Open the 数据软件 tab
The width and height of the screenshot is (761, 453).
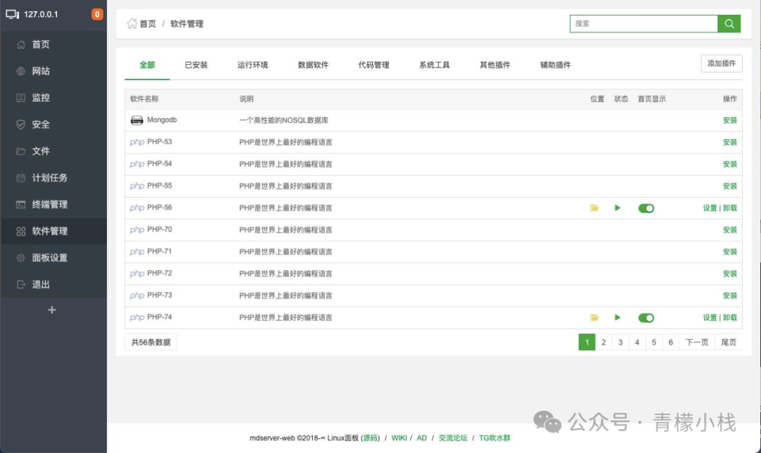[x=313, y=65]
